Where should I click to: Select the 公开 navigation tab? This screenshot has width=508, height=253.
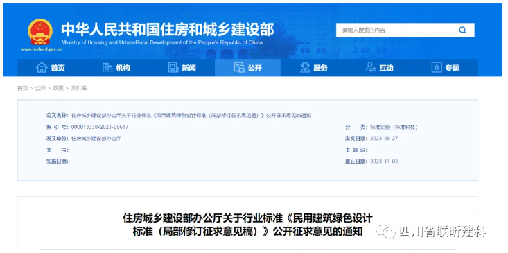(247, 68)
